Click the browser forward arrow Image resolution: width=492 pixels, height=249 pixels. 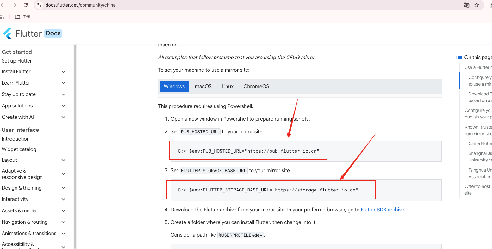pyautogui.click(x=14, y=5)
